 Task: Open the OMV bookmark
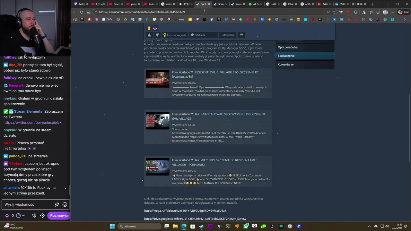[107, 19]
